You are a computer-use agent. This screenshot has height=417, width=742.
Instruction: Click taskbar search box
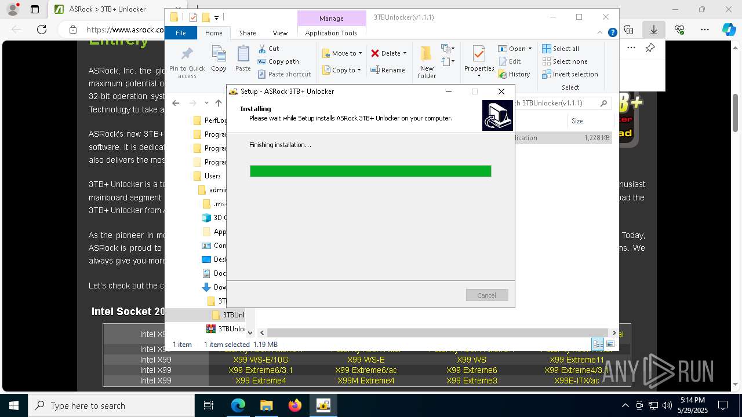point(111,405)
